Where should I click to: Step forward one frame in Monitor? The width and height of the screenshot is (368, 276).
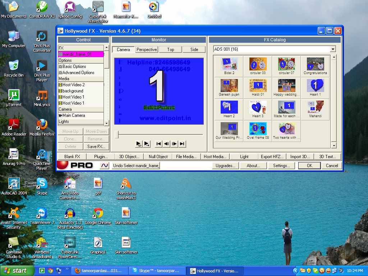pyautogui.click(x=174, y=144)
